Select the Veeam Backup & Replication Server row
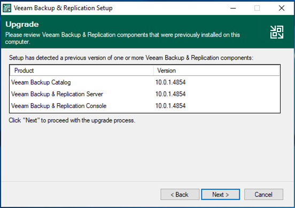295x208 pixels. tap(145, 94)
